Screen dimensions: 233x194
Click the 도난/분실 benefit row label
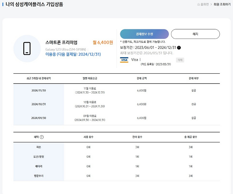pyautogui.click(x=39, y=156)
